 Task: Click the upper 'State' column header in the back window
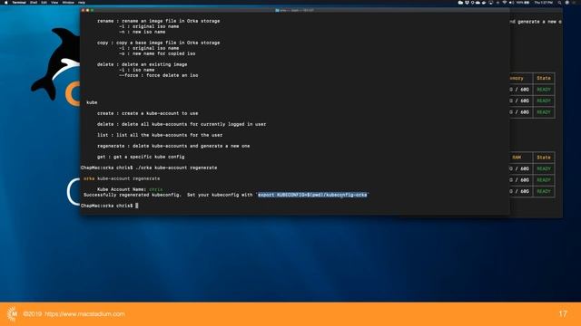pyautogui.click(x=544, y=79)
